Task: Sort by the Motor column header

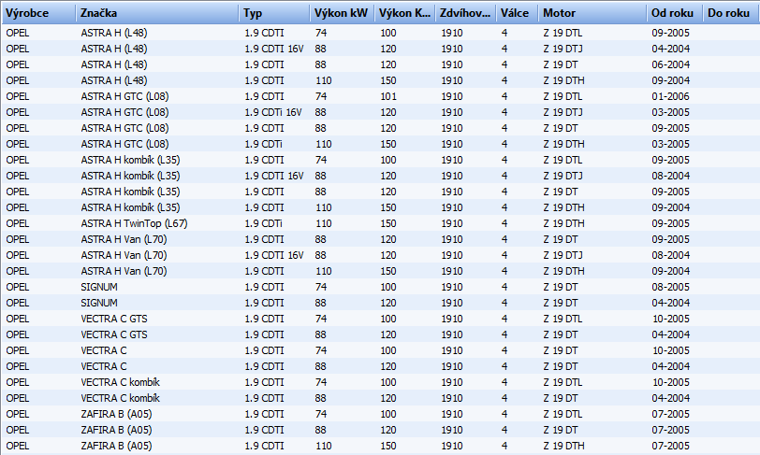Action: [592, 13]
